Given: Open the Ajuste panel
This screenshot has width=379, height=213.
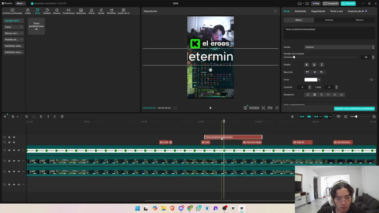Looking at the screenshot, I should [x=101, y=11].
